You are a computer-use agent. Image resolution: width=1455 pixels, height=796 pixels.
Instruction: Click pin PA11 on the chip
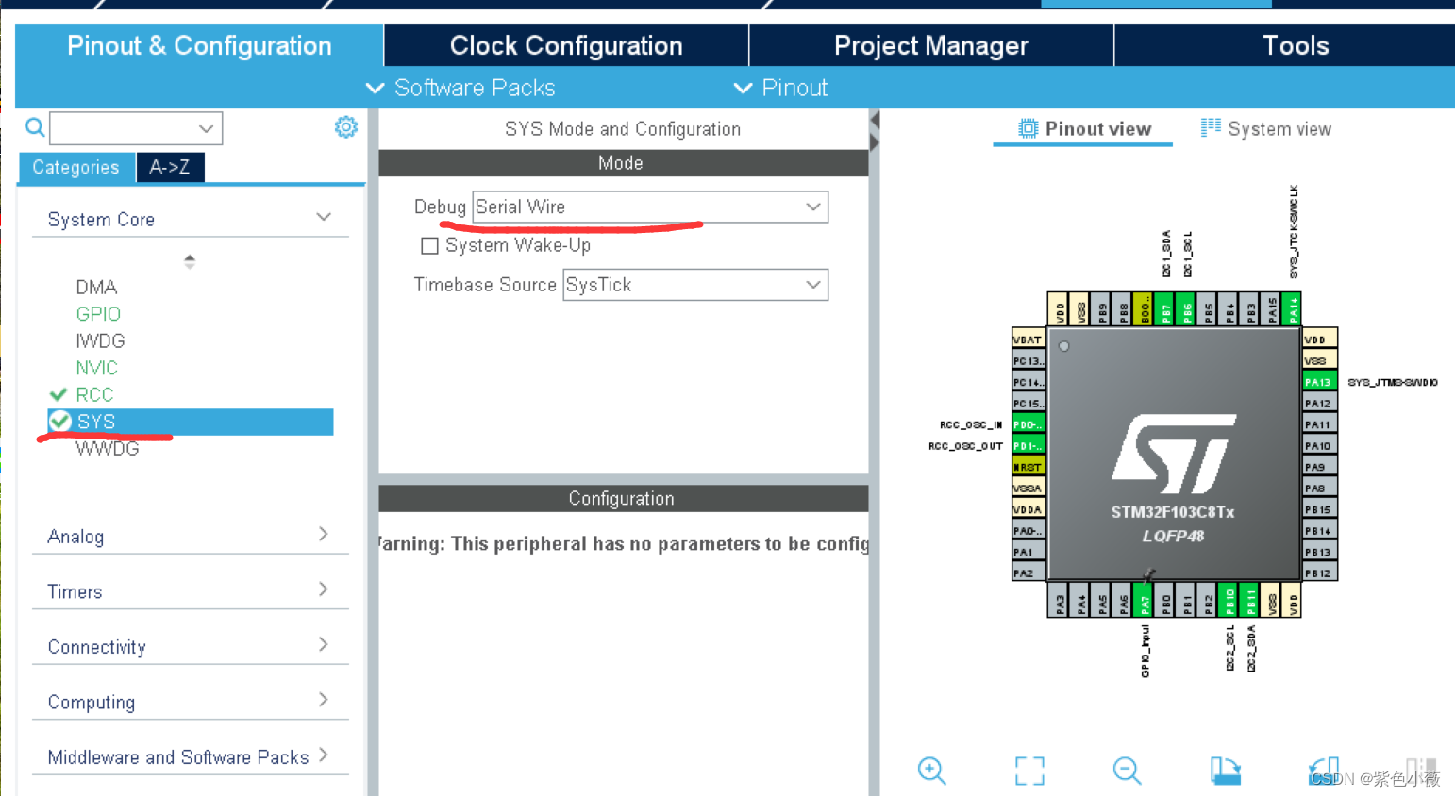click(x=1319, y=424)
